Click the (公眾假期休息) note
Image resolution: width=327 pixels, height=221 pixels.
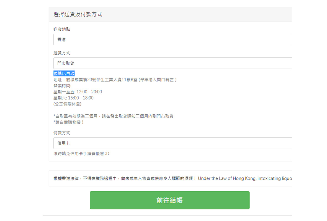67,104
